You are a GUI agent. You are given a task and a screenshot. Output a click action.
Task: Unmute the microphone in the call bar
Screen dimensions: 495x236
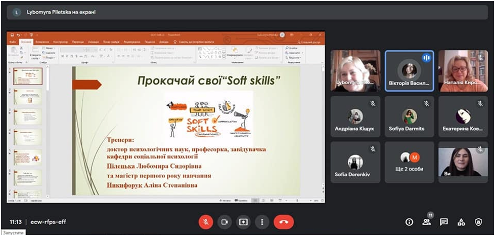coord(205,222)
